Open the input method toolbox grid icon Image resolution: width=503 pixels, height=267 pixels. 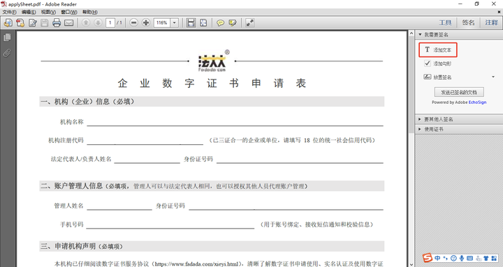(494, 258)
